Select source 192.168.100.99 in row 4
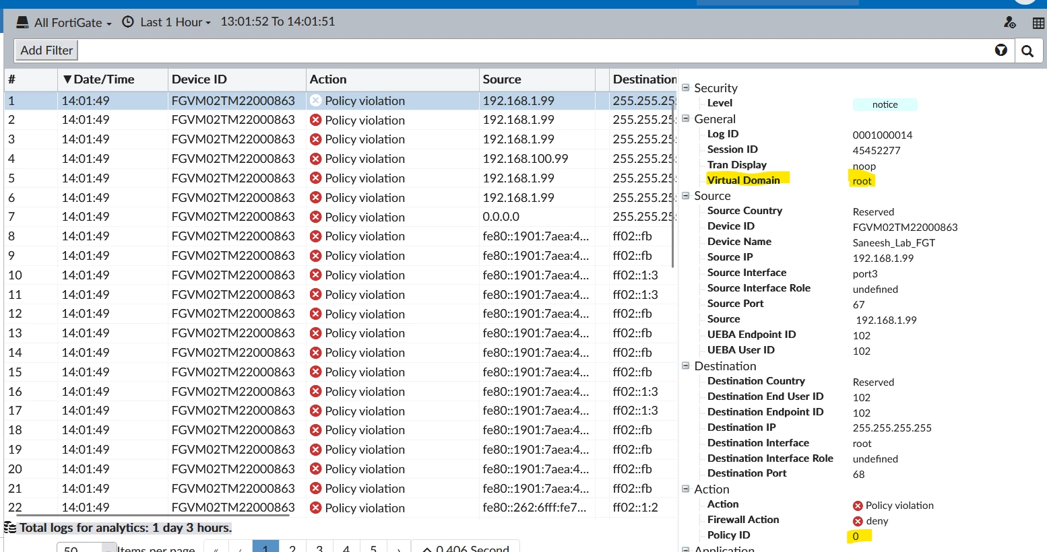 [x=526, y=159]
